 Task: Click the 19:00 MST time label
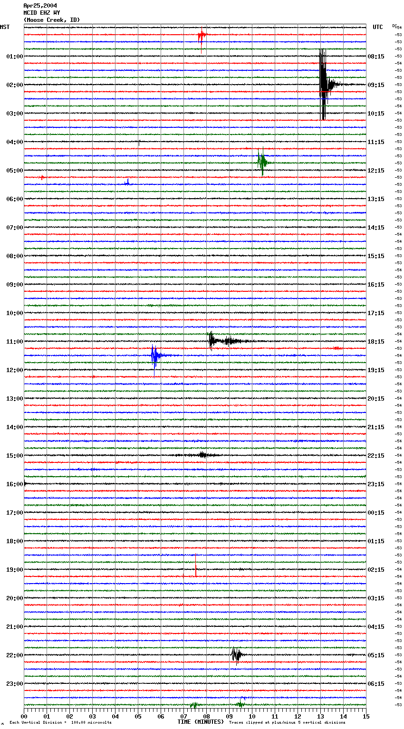[15, 570]
